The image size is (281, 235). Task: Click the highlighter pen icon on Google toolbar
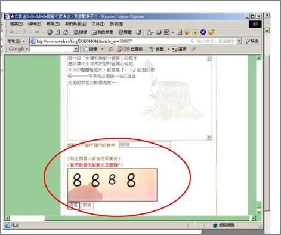[193, 49]
